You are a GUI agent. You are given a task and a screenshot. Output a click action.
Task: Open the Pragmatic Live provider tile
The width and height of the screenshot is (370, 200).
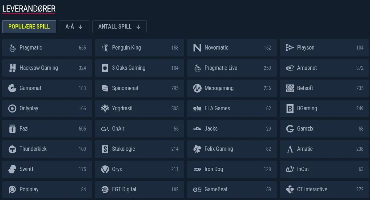coord(232,68)
